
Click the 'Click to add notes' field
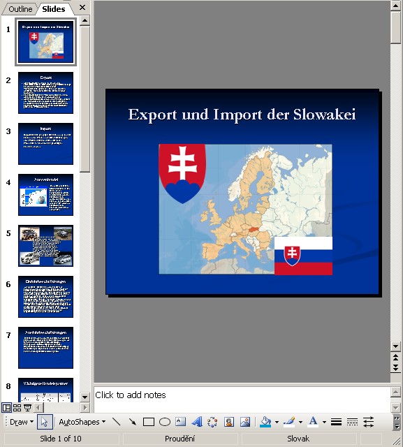pyautogui.click(x=242, y=400)
